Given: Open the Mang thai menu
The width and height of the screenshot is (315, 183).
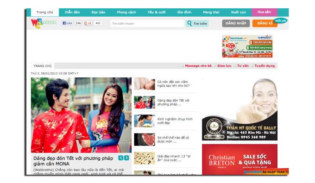Looking at the screenshot, I should point(211,12).
